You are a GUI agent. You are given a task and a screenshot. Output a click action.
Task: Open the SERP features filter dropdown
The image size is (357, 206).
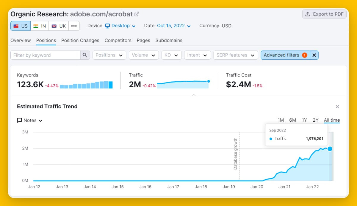pos(236,55)
